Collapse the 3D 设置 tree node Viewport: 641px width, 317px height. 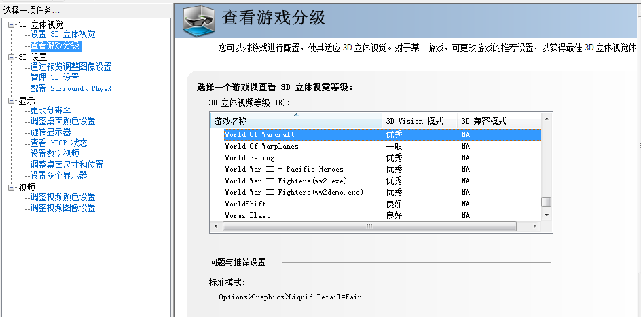(x=12, y=58)
